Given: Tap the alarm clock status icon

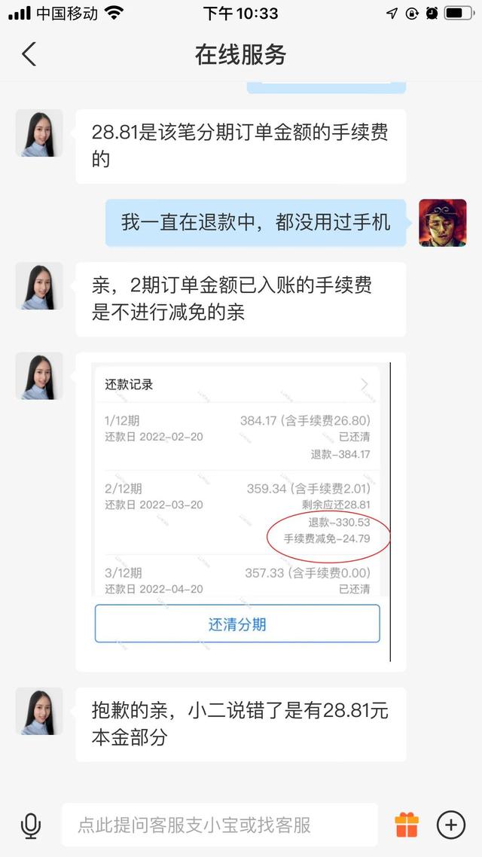Looking at the screenshot, I should (x=432, y=13).
